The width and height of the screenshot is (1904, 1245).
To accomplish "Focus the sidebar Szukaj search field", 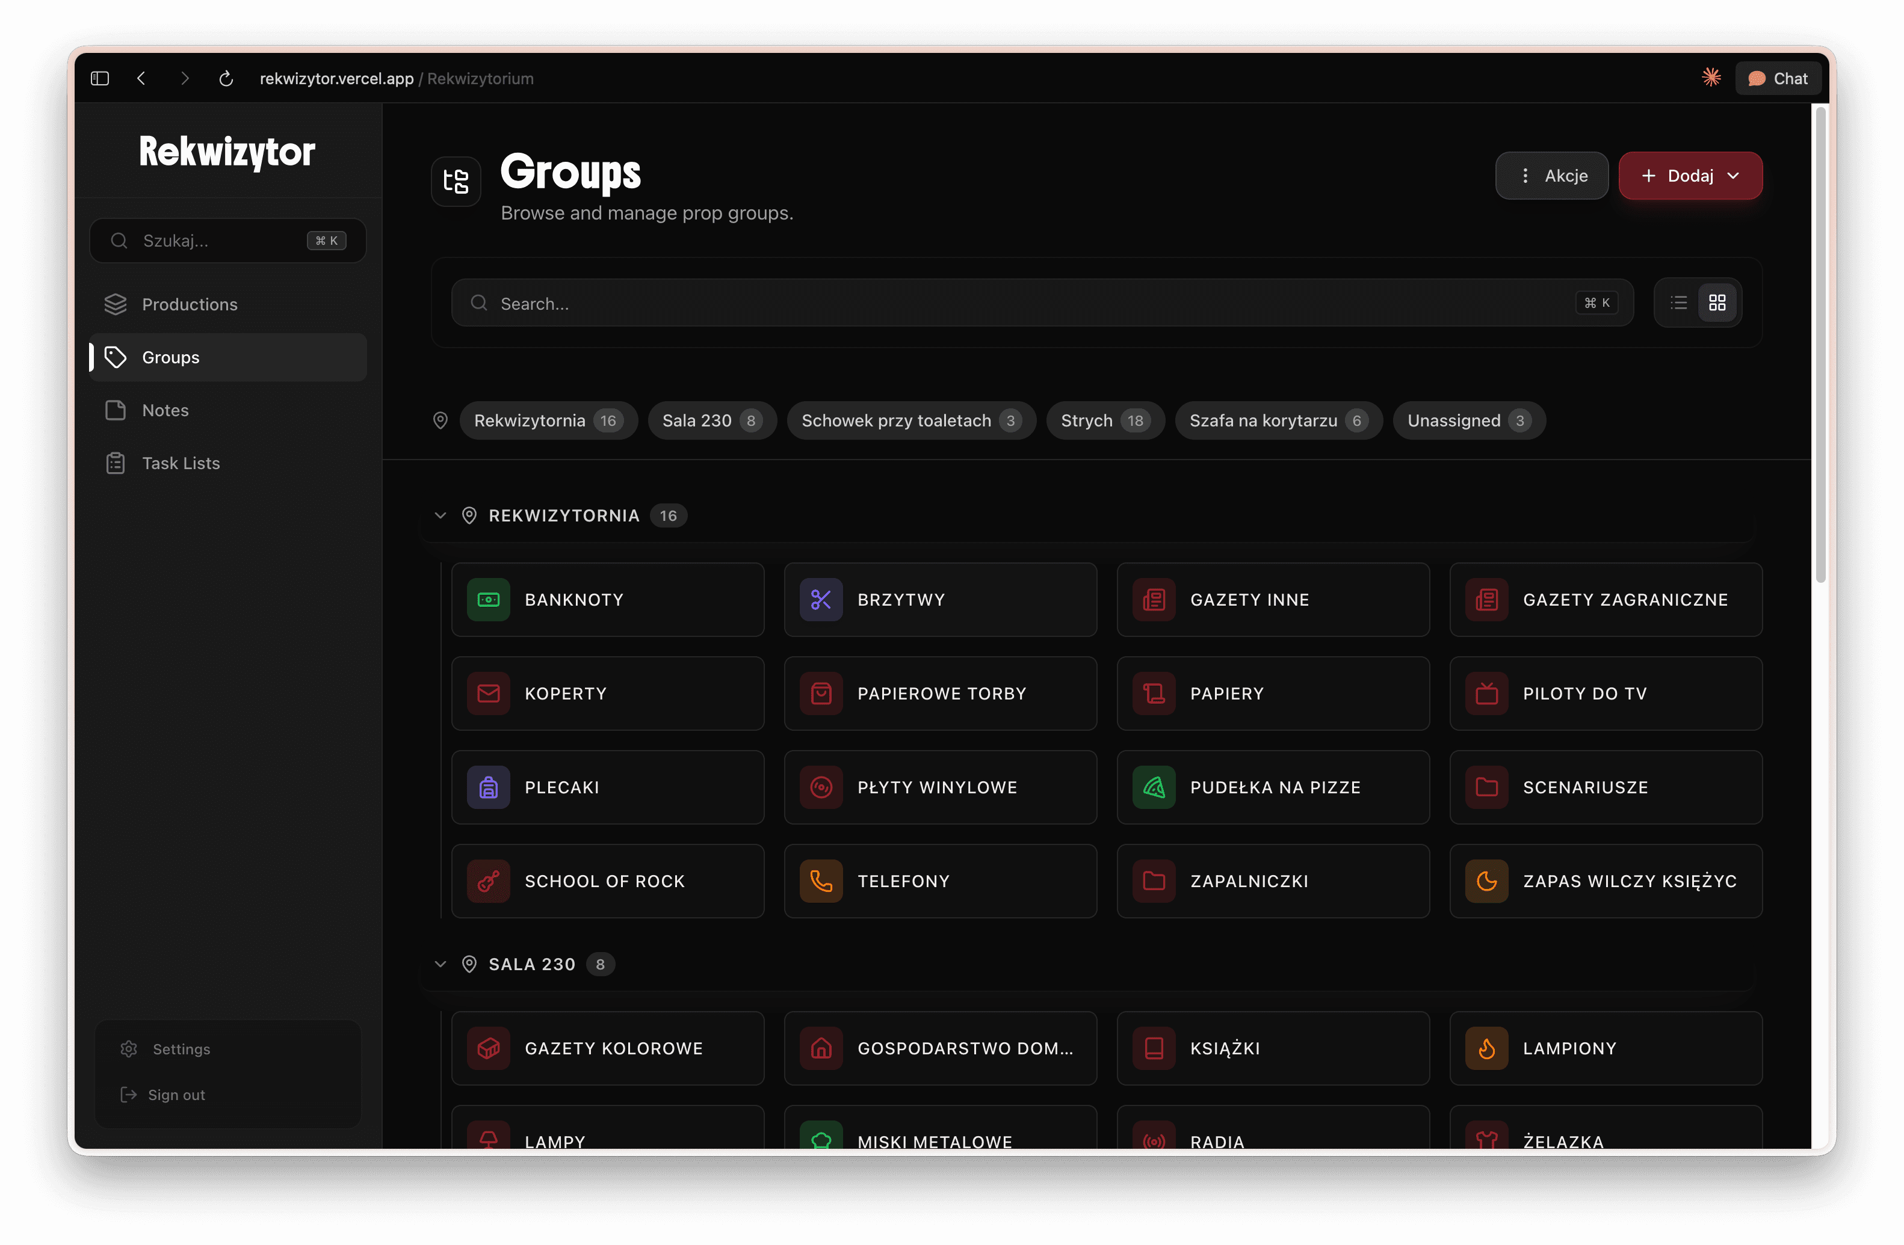I will click(228, 241).
